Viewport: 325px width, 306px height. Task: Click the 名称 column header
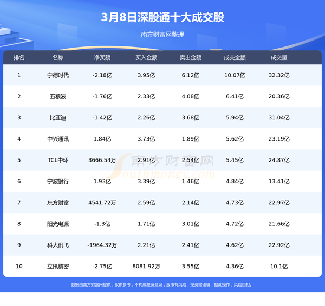point(58,57)
